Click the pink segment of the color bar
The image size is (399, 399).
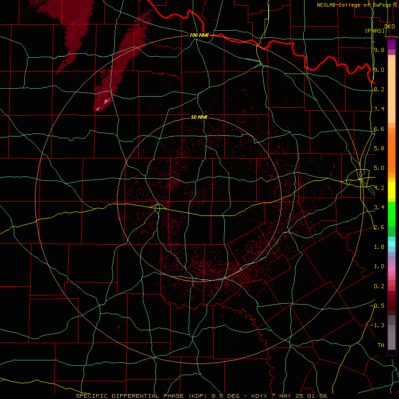coord(391,269)
